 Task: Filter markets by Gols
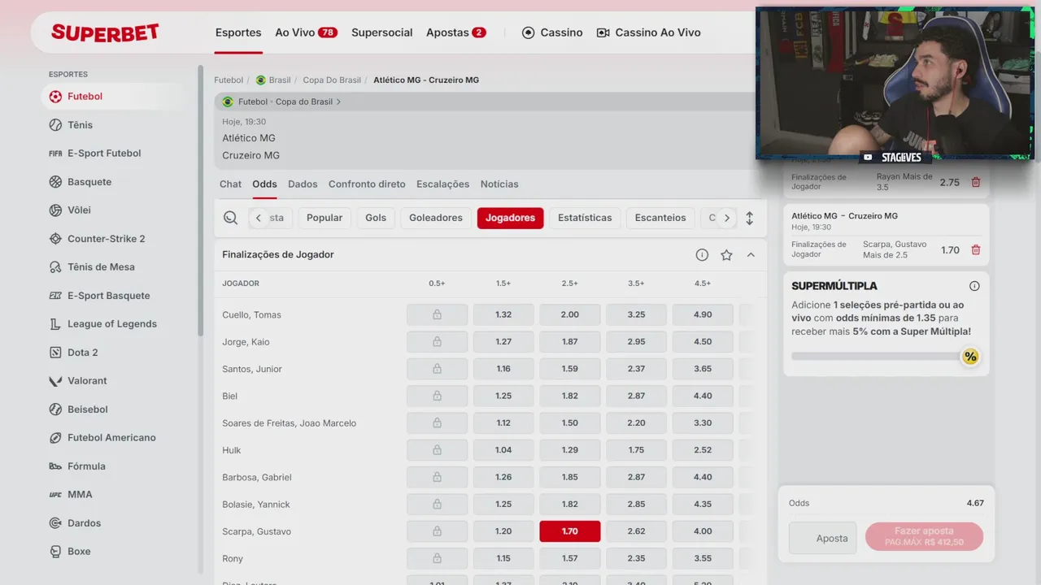click(x=376, y=218)
